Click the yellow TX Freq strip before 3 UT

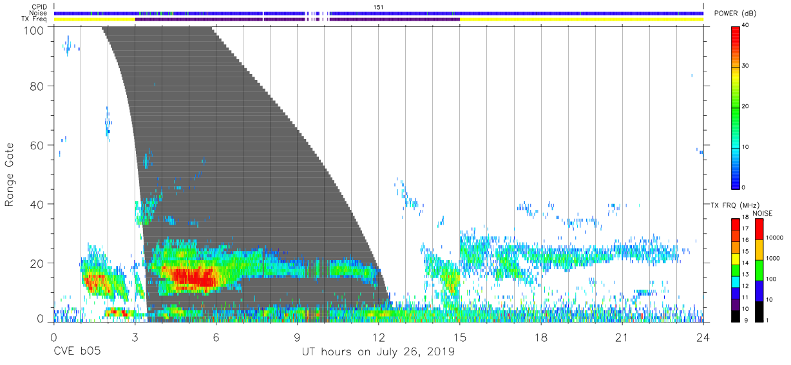(x=94, y=19)
